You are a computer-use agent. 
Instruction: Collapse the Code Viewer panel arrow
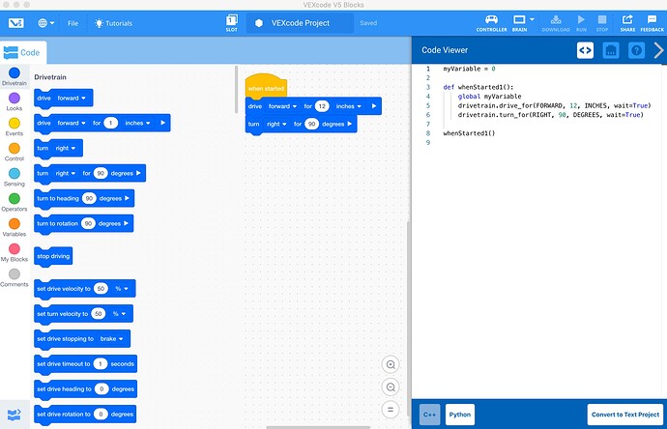tap(658, 51)
